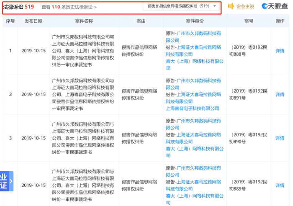This screenshot has height=206, width=293.
Task: Click the 案由 column header
Action: 141,21
